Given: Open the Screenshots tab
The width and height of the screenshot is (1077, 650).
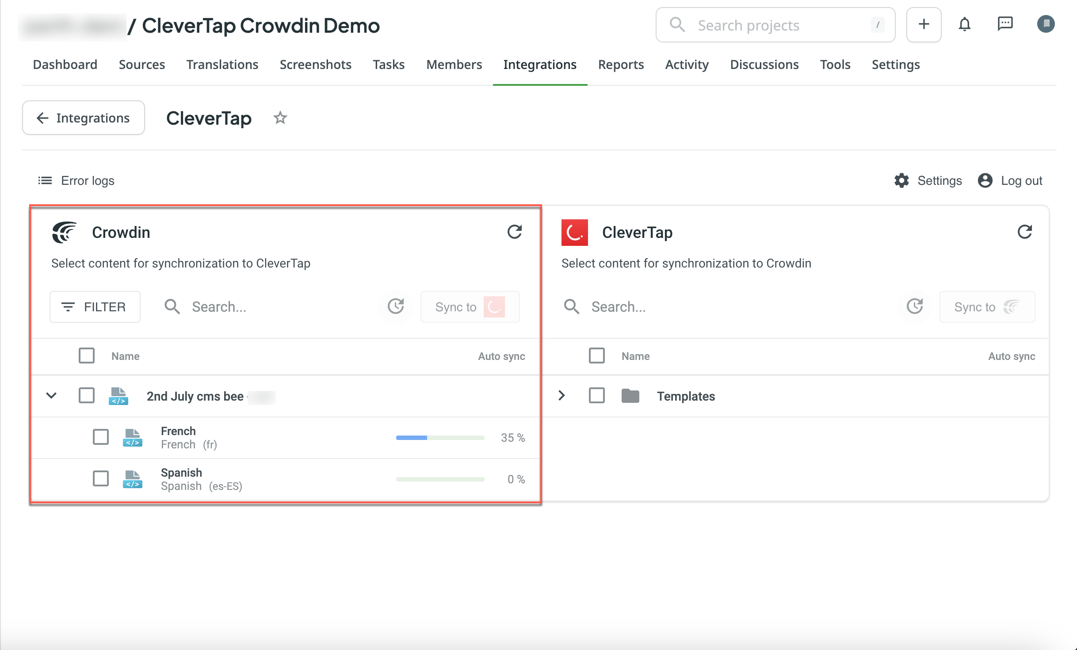Looking at the screenshot, I should click(x=316, y=65).
